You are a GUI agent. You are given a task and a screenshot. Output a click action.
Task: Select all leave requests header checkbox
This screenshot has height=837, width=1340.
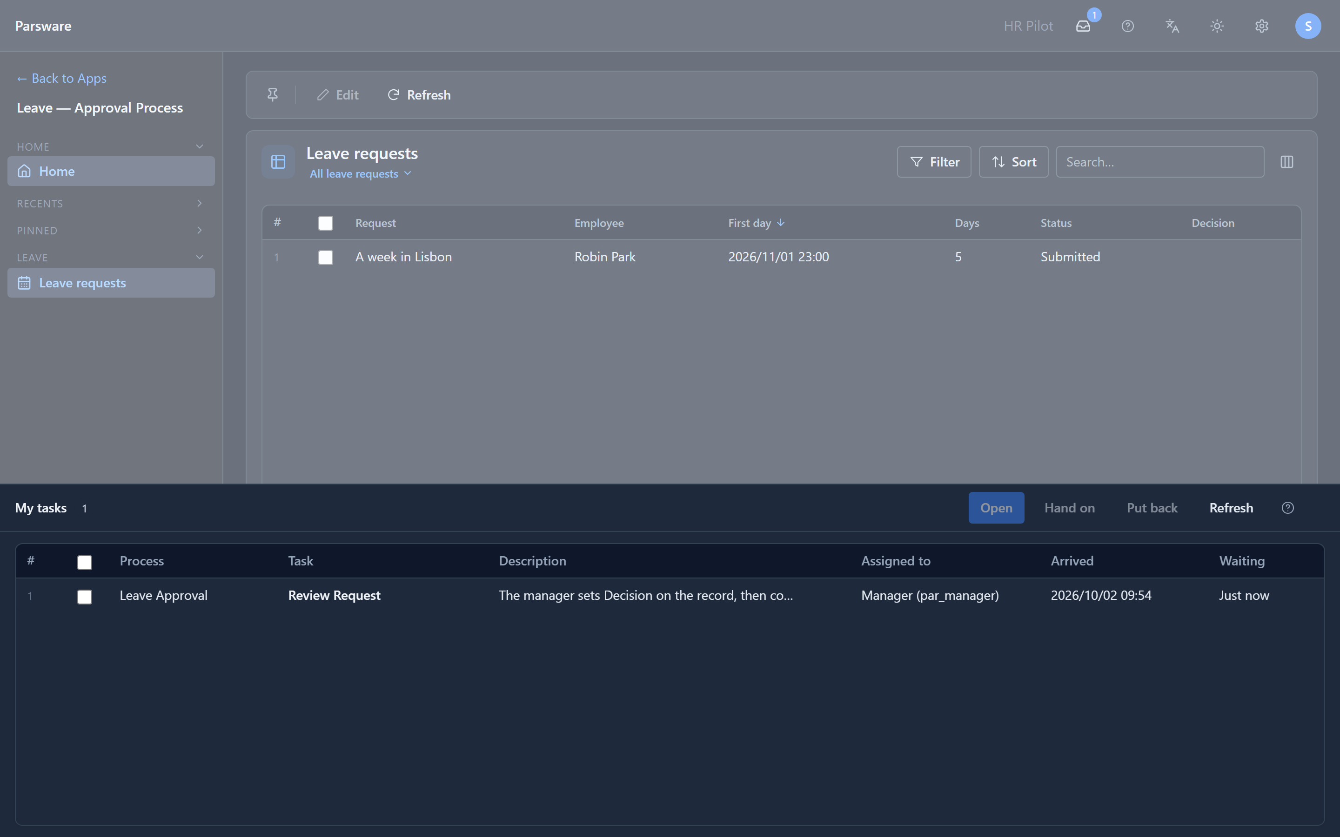pos(326,223)
